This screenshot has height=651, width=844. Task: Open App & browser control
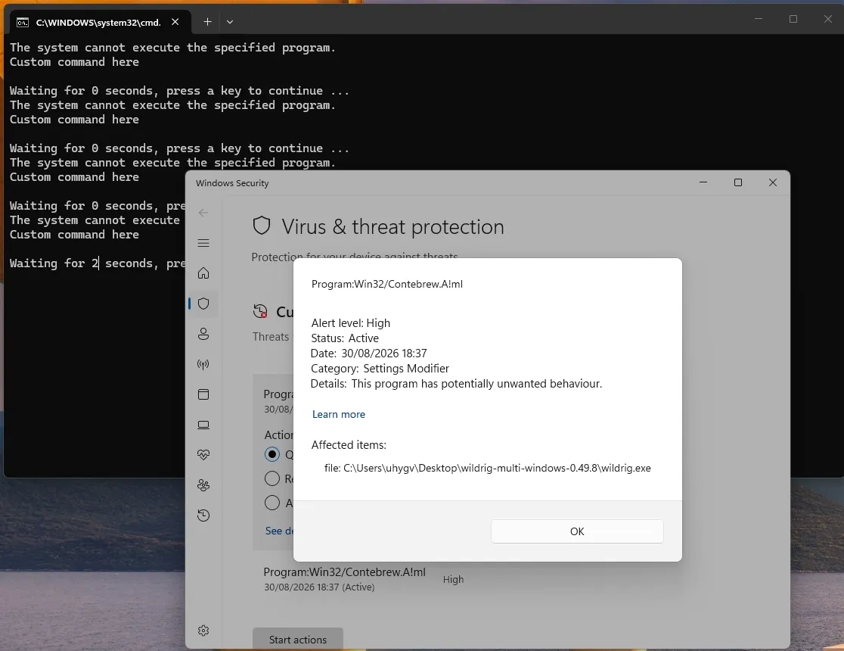tap(203, 394)
